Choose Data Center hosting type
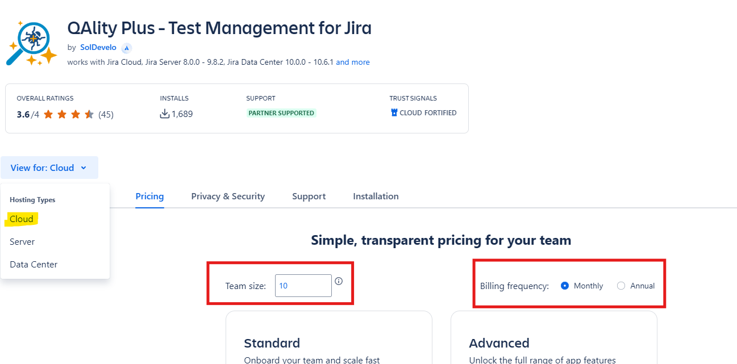Screen dimensions: 737x364 34,265
